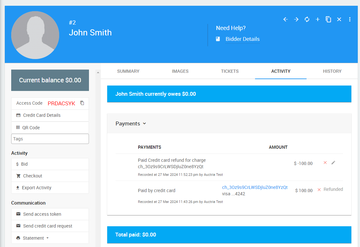The image size is (360, 247).
Task: Open the History tab
Action: [332, 71]
